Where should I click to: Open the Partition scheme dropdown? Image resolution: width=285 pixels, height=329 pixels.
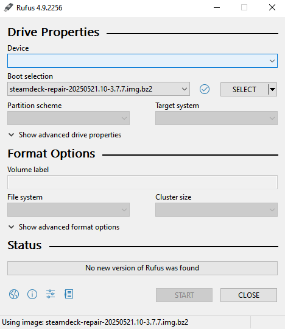pyautogui.click(x=68, y=118)
